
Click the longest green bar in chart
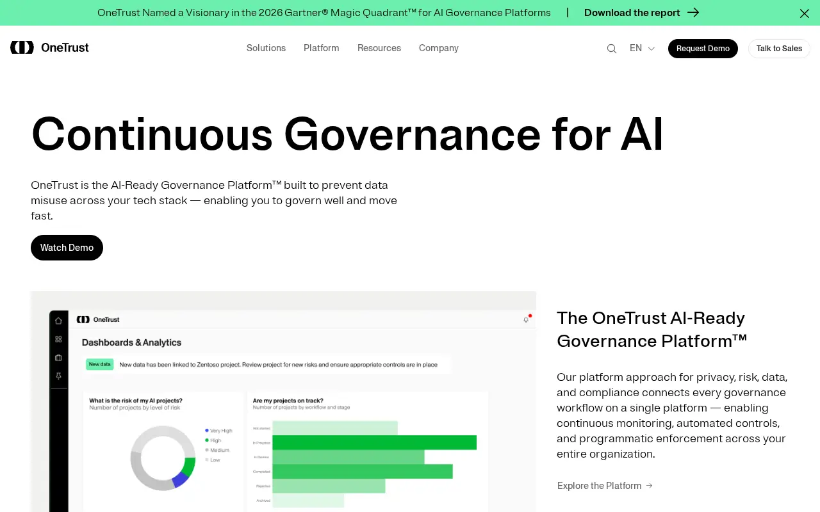pyautogui.click(x=375, y=442)
